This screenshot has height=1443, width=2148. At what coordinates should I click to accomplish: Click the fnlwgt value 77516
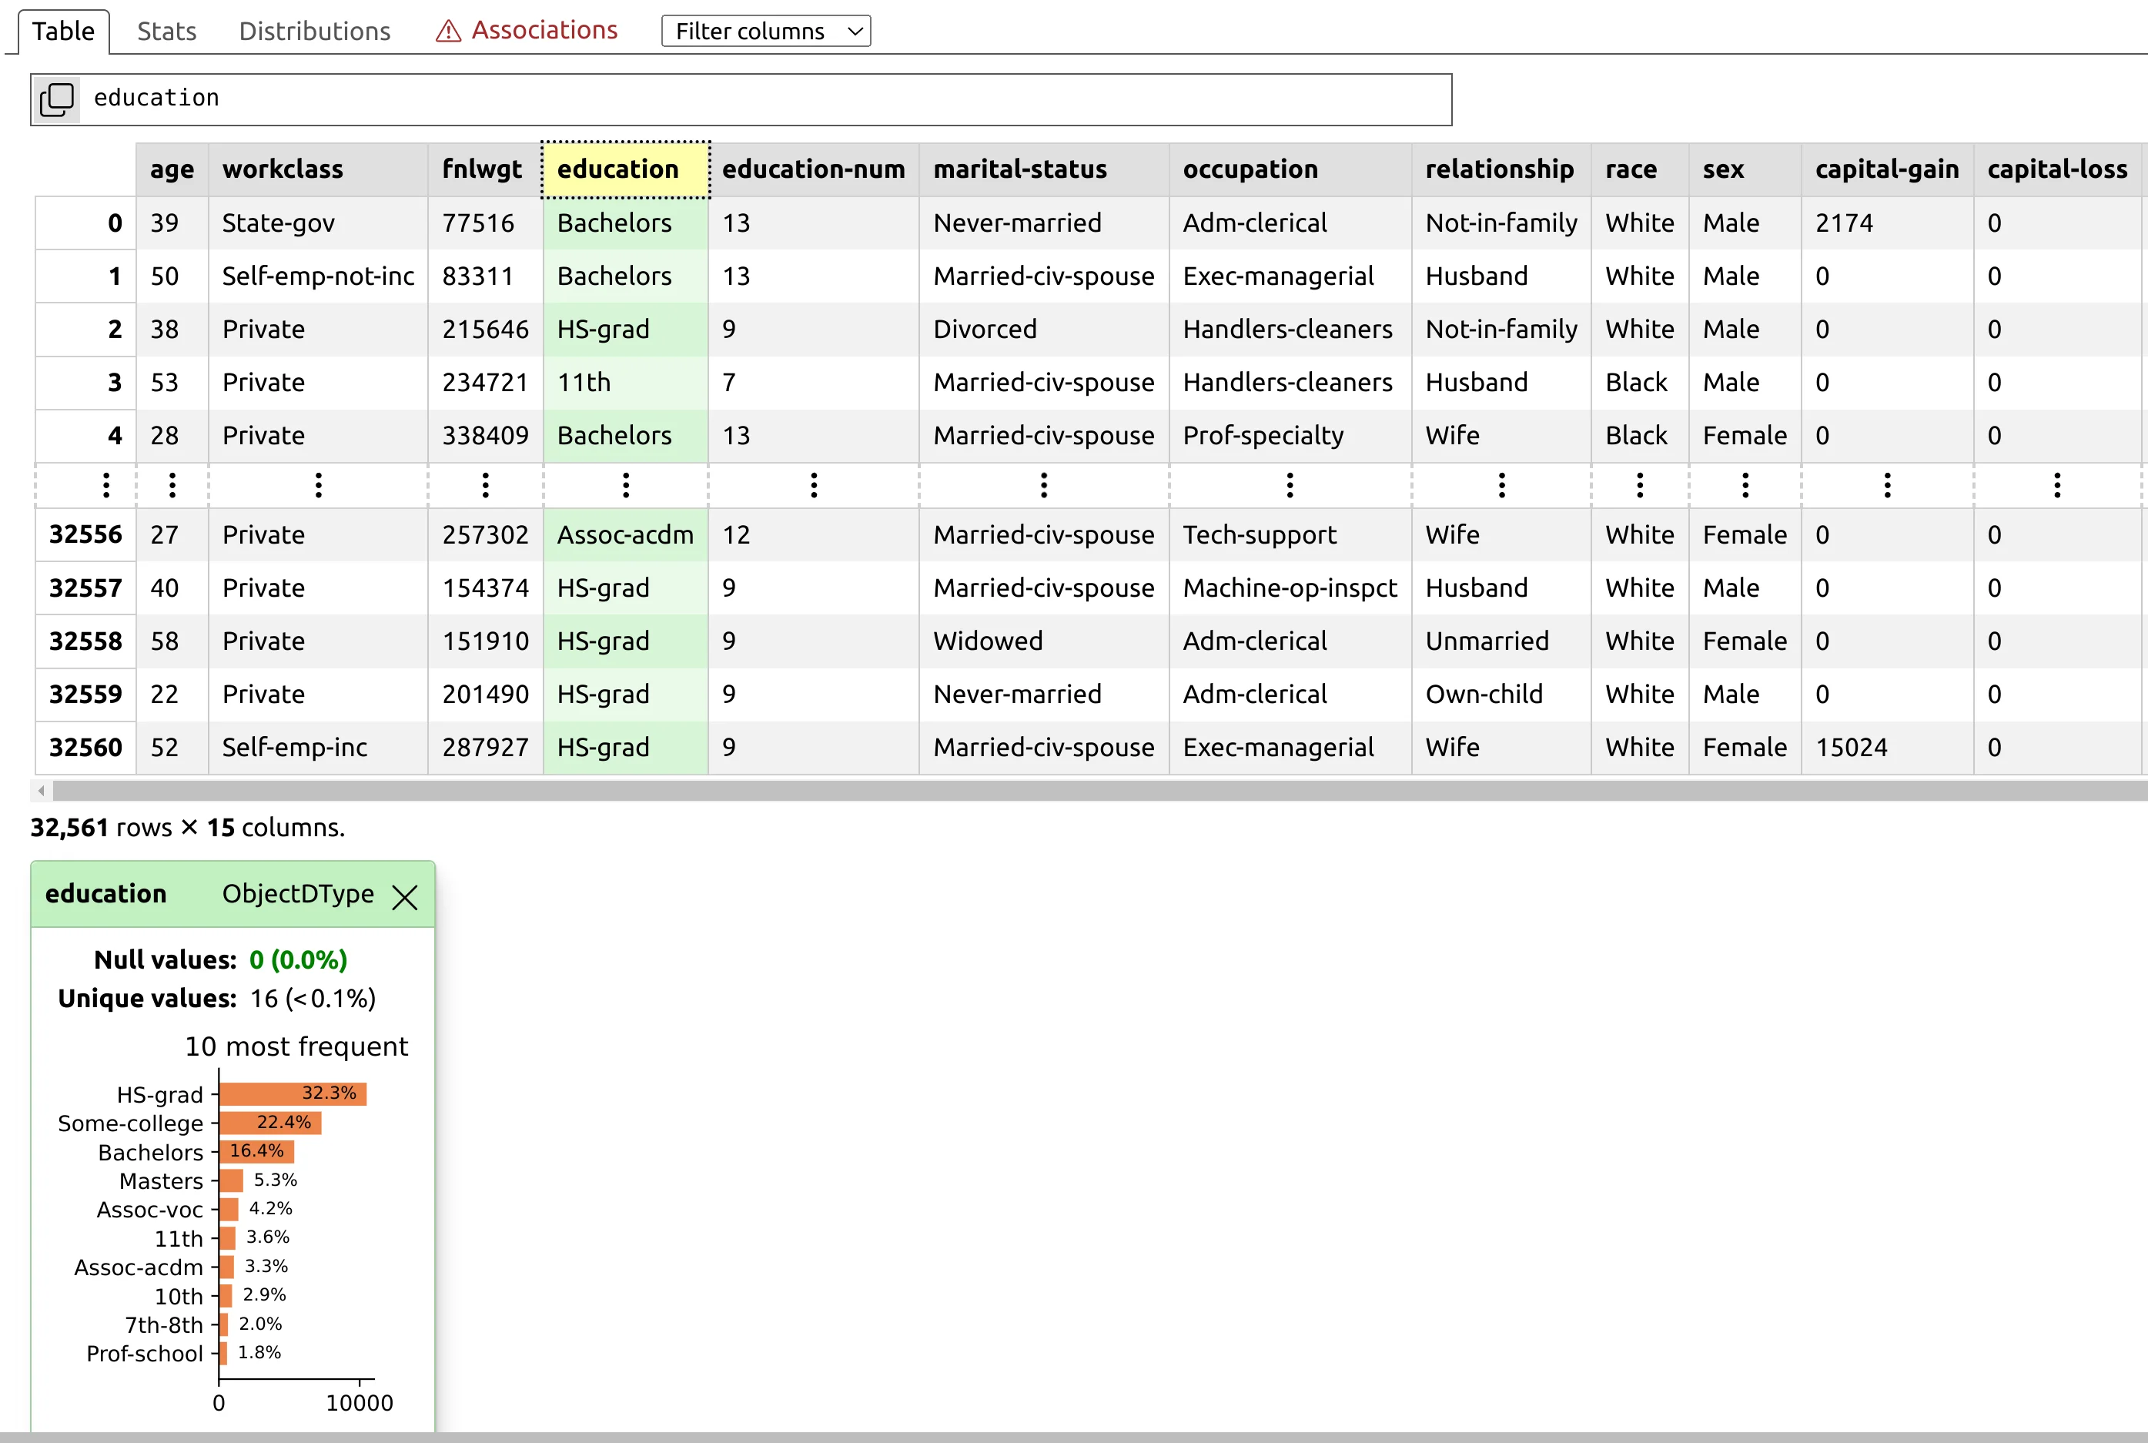[x=485, y=223]
